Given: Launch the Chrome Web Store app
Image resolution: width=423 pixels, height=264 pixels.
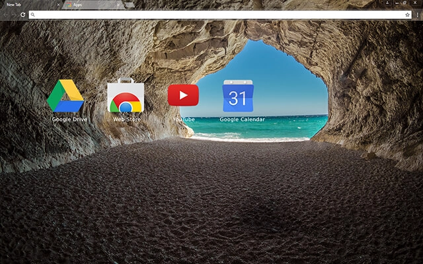Looking at the screenshot, I should pos(126,95).
